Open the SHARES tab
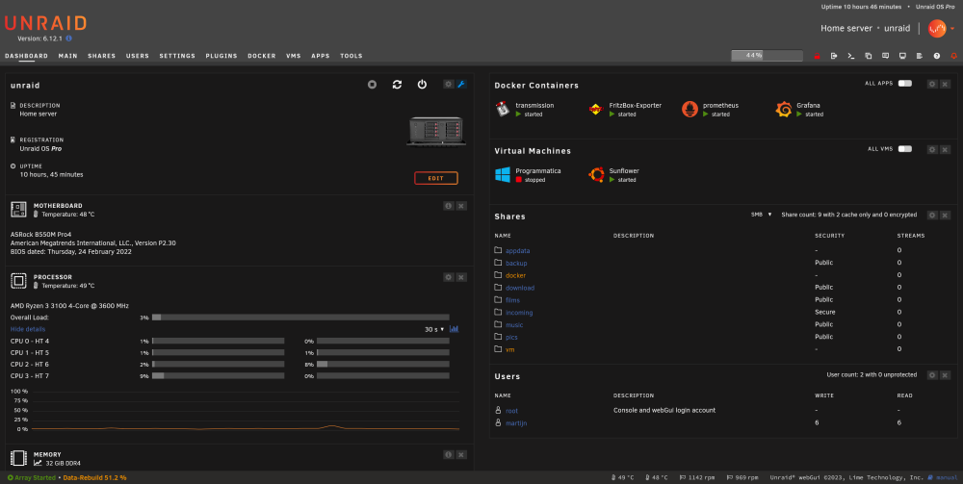The width and height of the screenshot is (963, 484). (101, 56)
